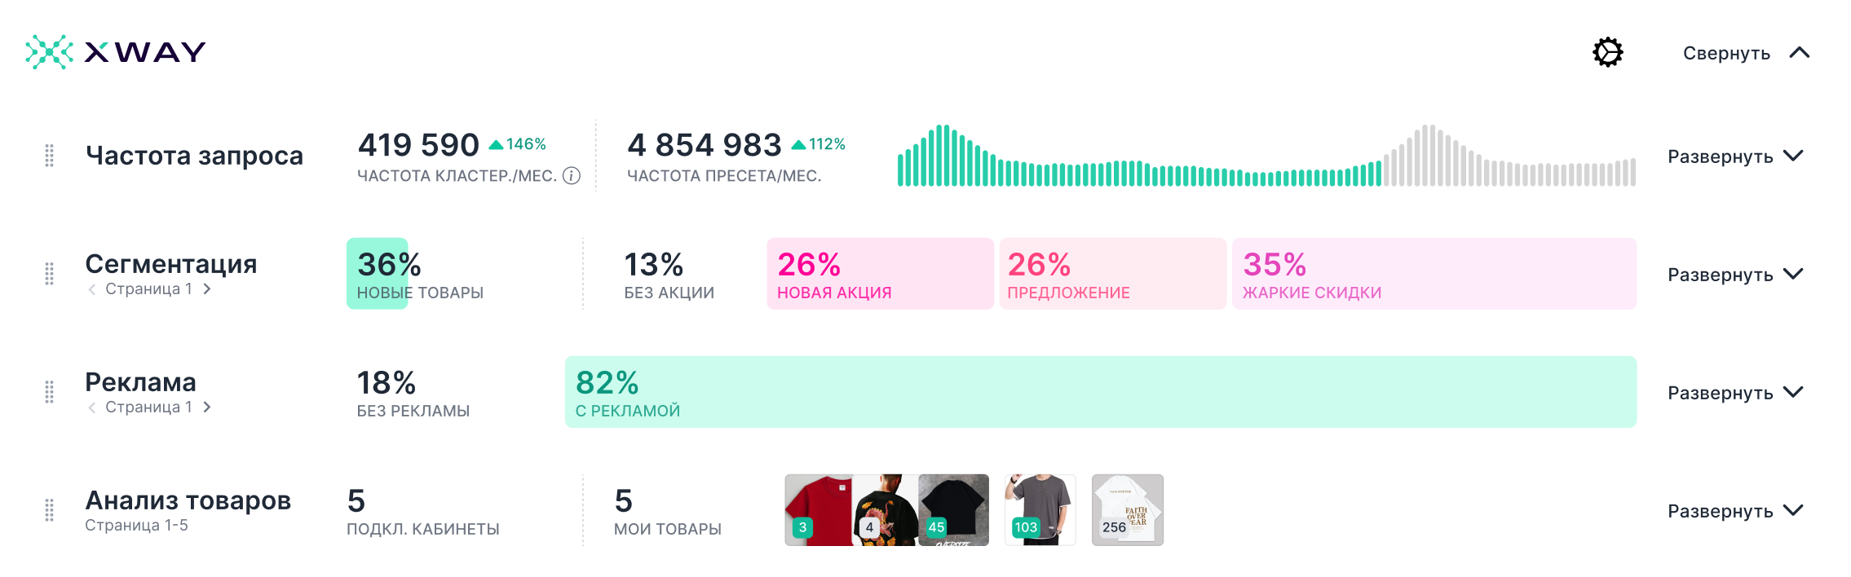This screenshot has height=577, width=1851.
Task: Click the XWAY logo
Action: 116,52
